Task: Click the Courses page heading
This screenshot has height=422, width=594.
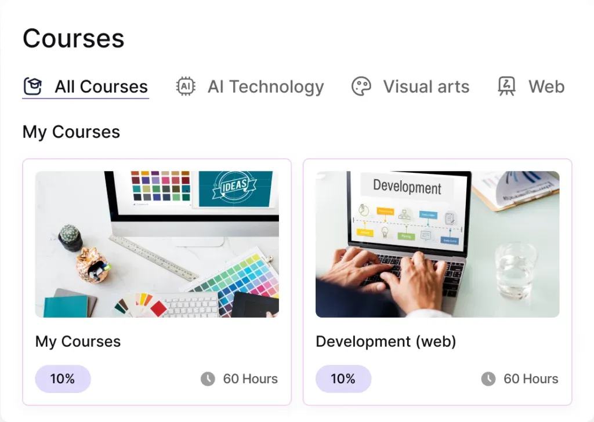Action: 74,39
